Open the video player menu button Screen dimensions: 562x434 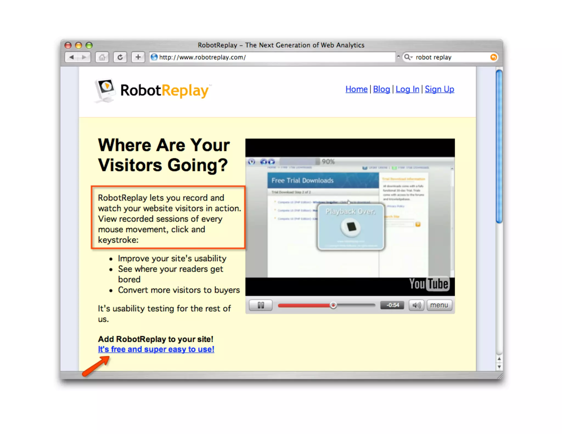(439, 305)
